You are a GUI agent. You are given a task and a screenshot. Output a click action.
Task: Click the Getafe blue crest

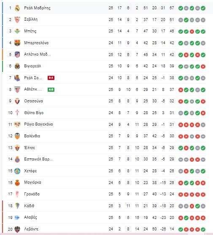click(17, 171)
